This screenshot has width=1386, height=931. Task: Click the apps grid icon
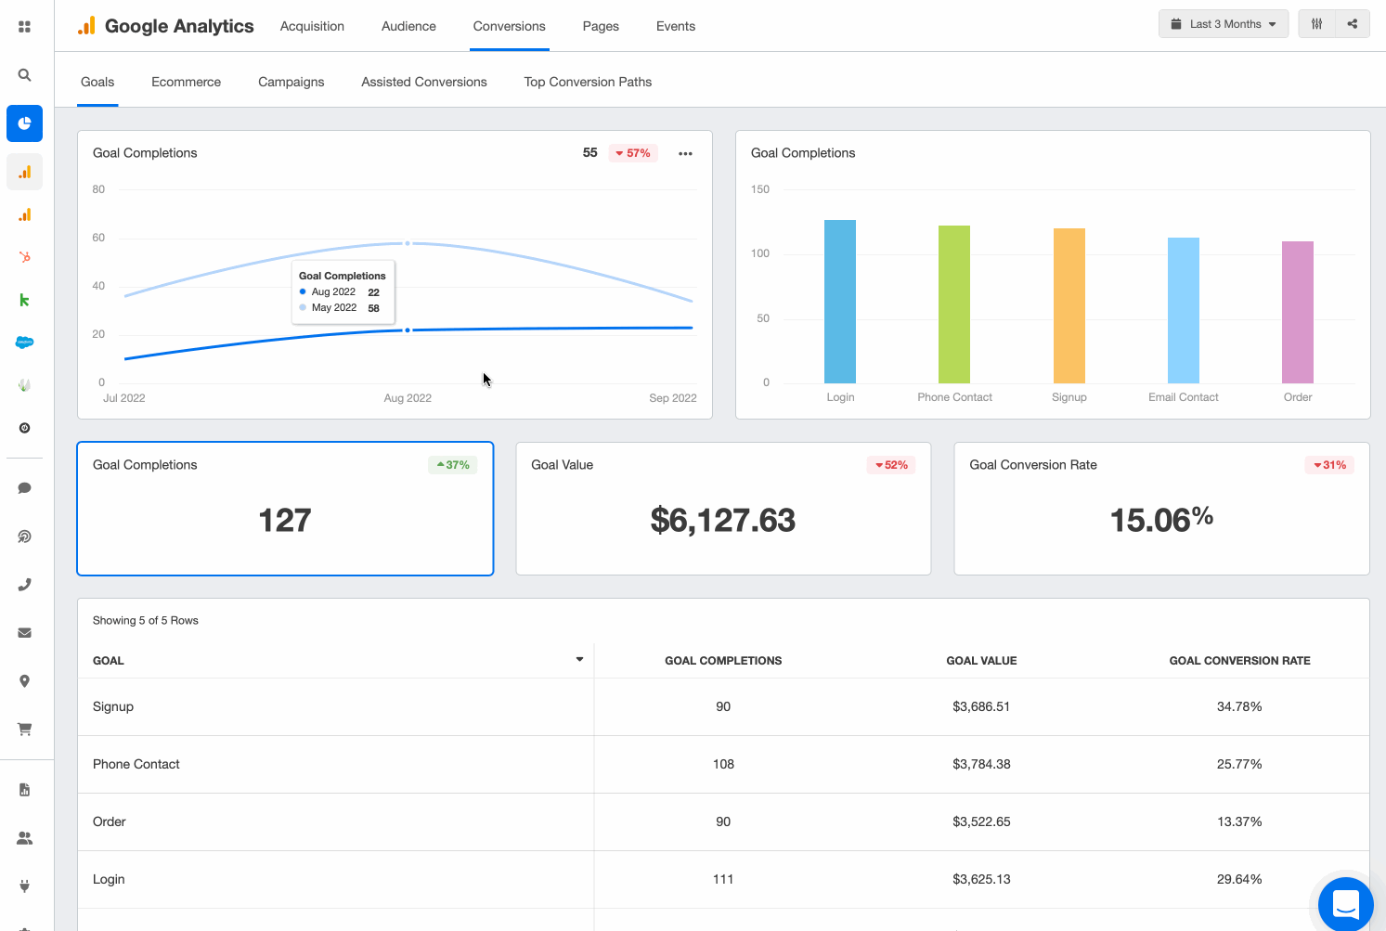25,27
